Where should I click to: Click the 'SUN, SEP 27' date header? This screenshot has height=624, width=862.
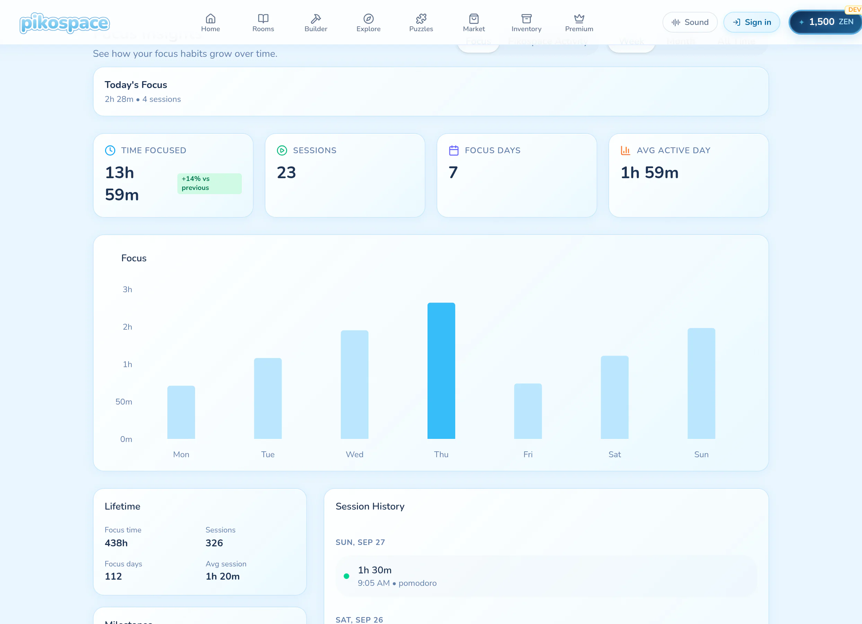pos(360,542)
